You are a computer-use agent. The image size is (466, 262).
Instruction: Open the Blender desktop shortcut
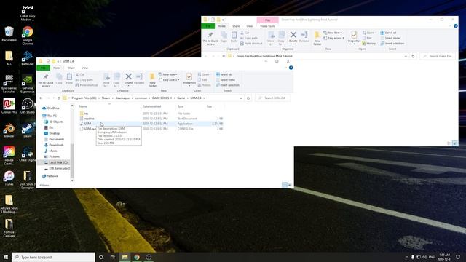pos(9,130)
